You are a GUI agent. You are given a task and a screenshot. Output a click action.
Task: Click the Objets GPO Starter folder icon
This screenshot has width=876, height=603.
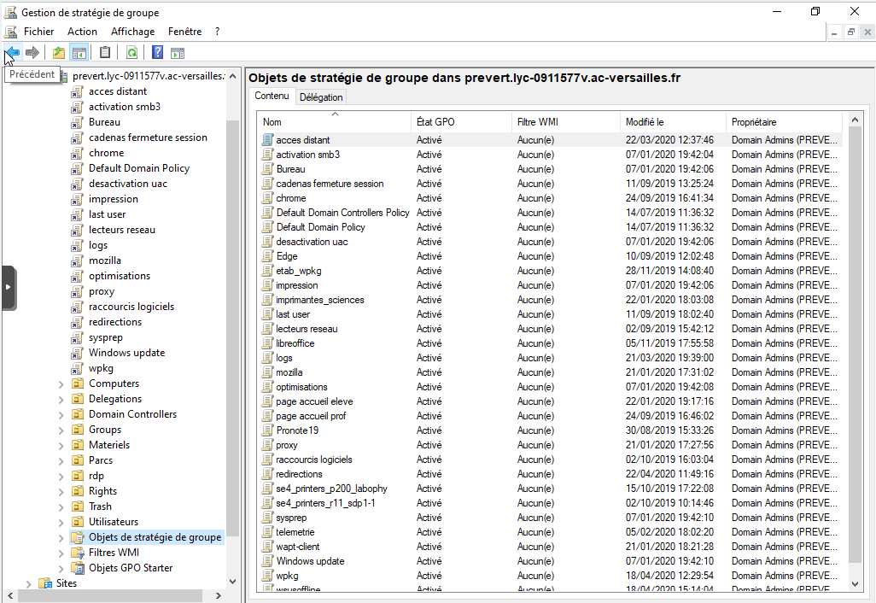click(x=78, y=568)
